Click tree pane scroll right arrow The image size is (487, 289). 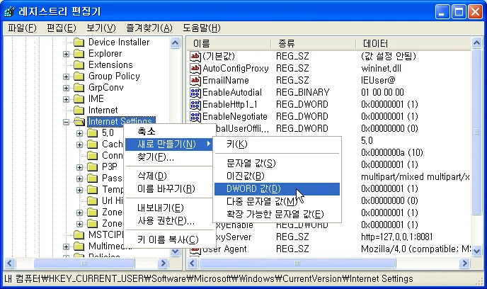coord(162,263)
